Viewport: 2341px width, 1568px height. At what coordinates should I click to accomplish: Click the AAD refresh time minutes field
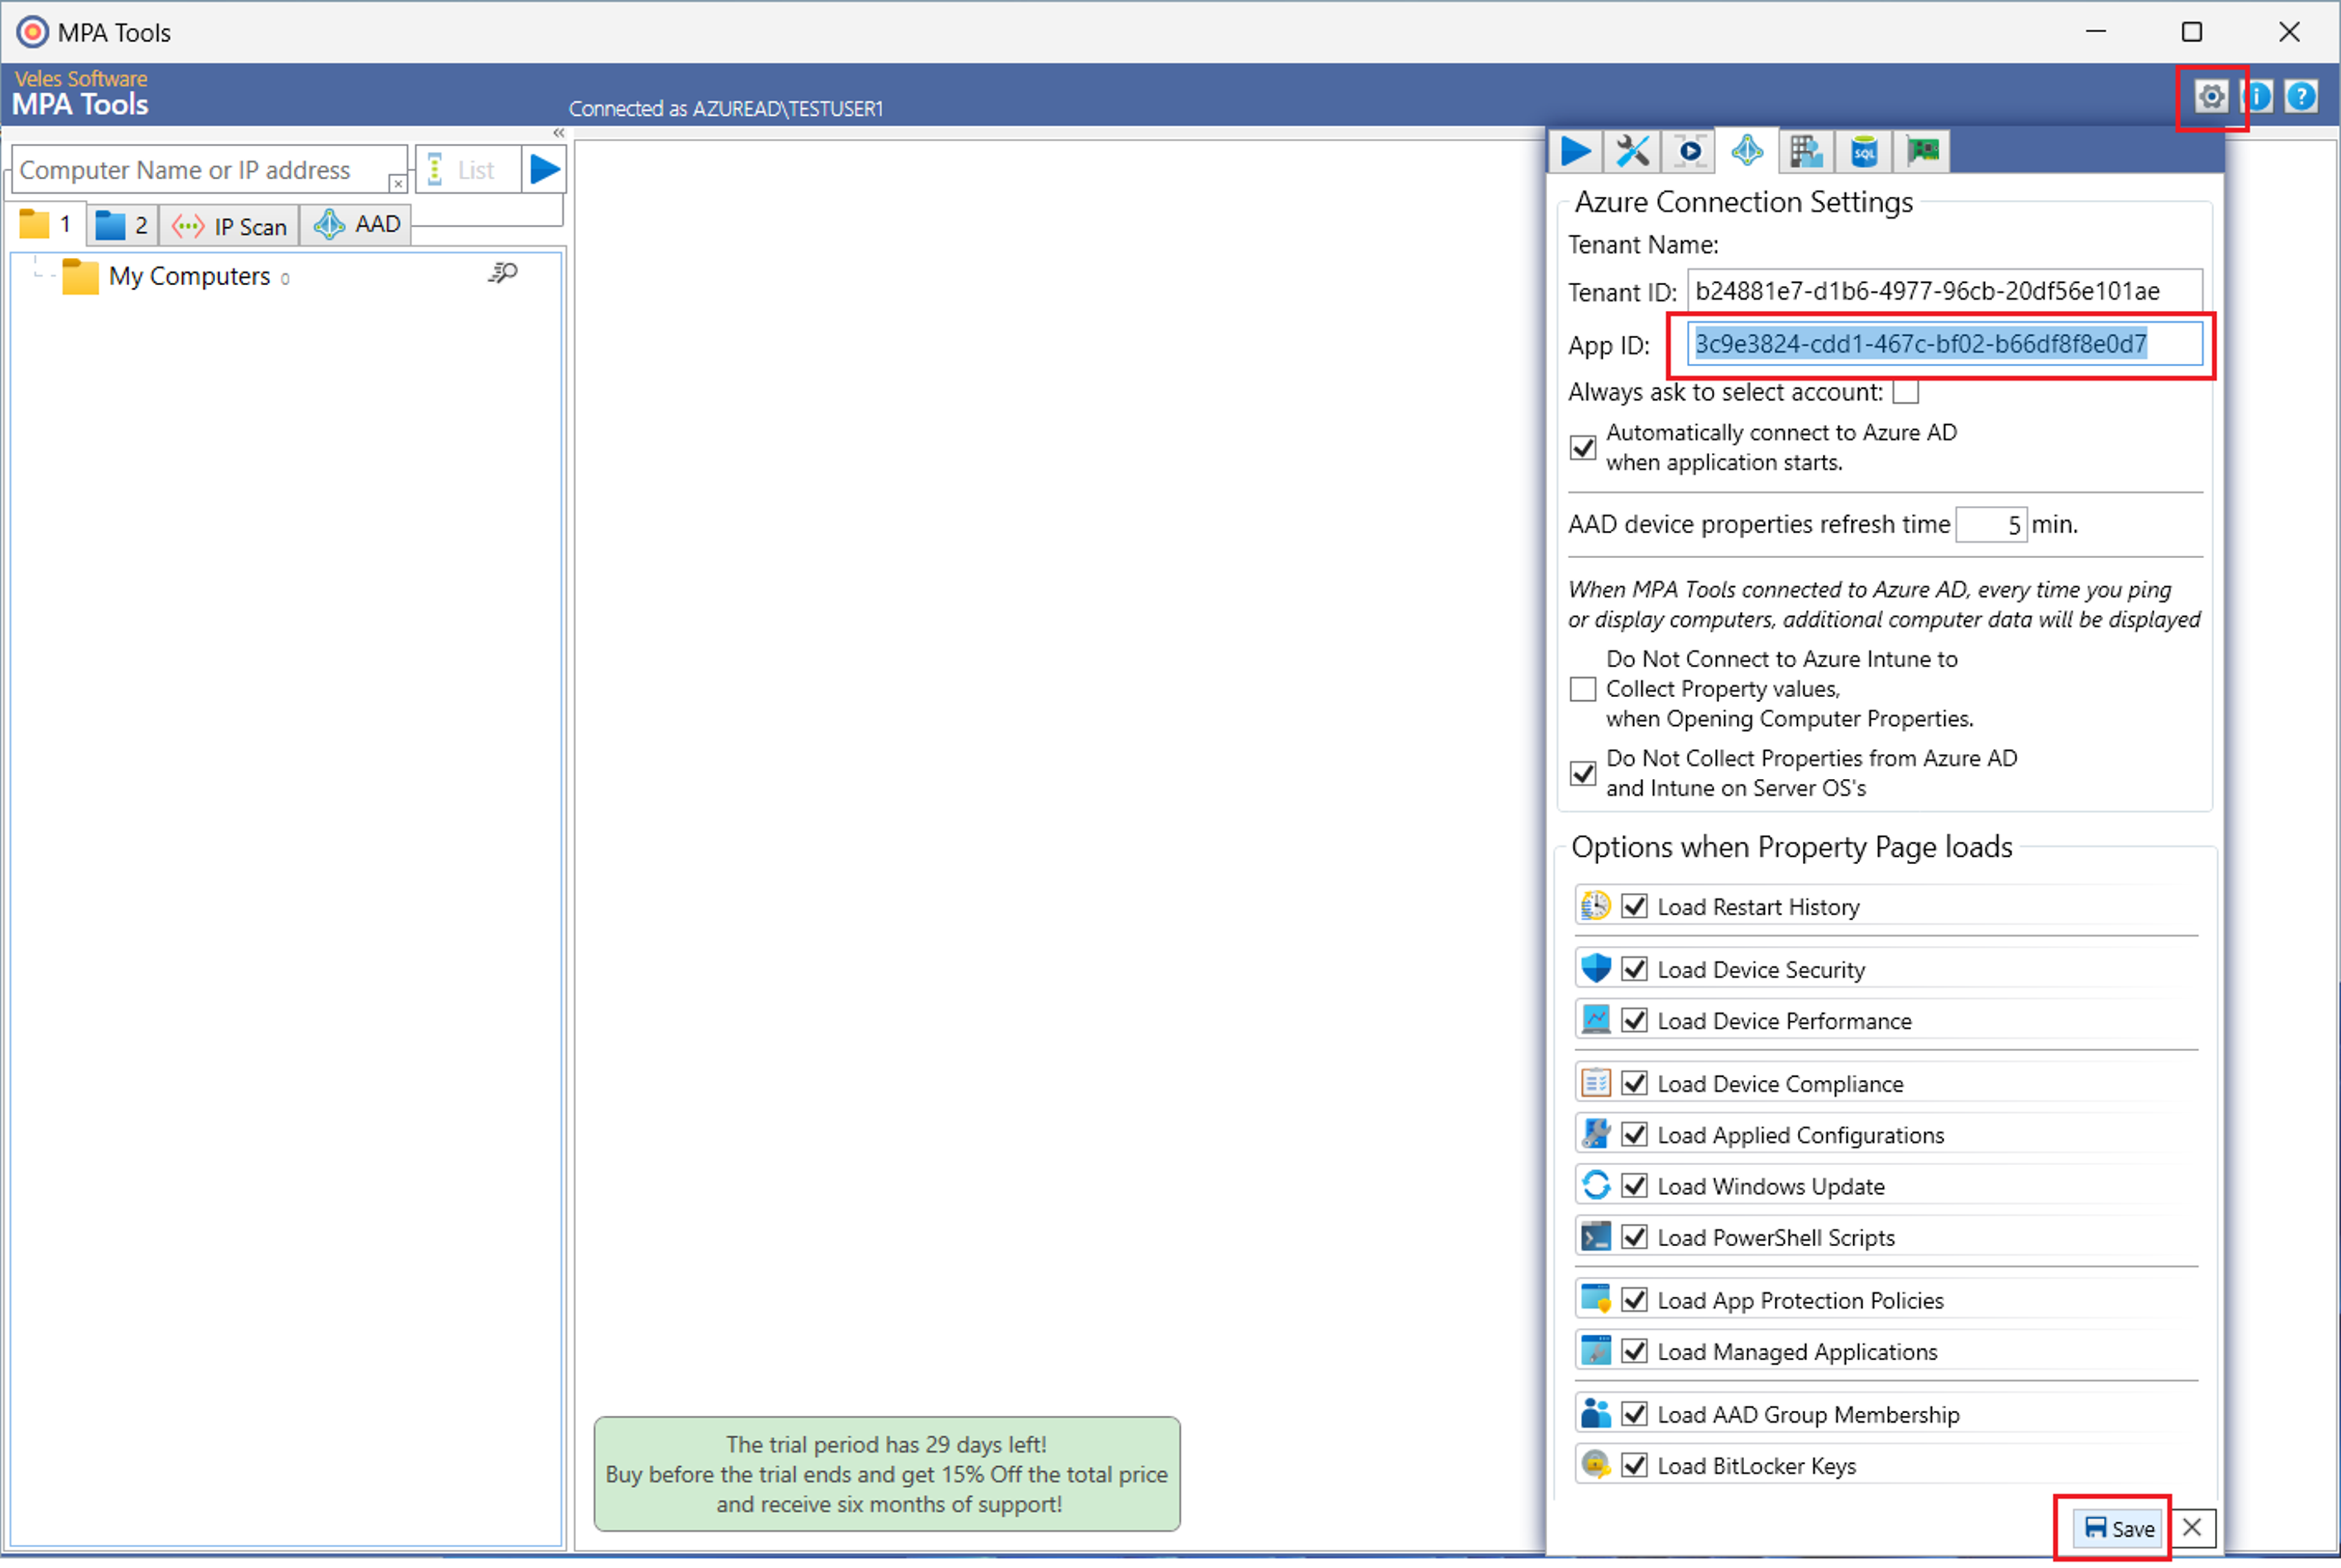[1991, 525]
